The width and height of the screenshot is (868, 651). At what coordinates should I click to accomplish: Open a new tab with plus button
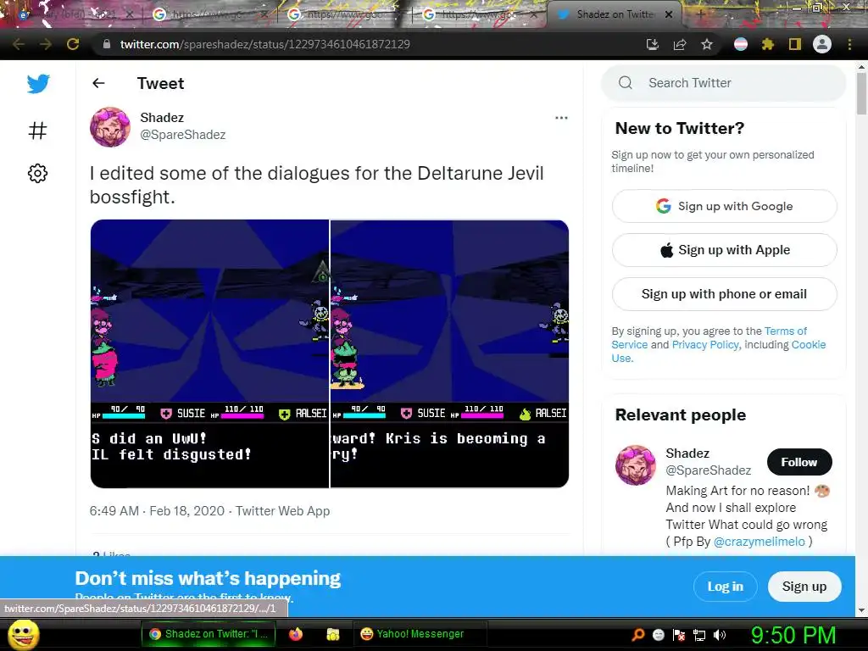701,14
